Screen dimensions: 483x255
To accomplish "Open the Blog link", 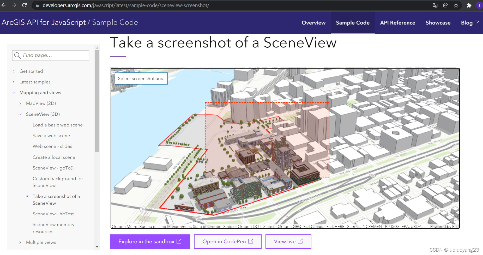I will (x=470, y=23).
